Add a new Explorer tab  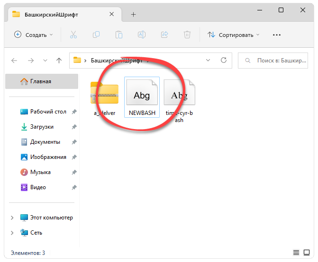pos(133,14)
